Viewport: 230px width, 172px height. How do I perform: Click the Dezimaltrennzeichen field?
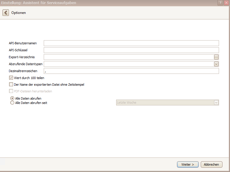(131, 71)
